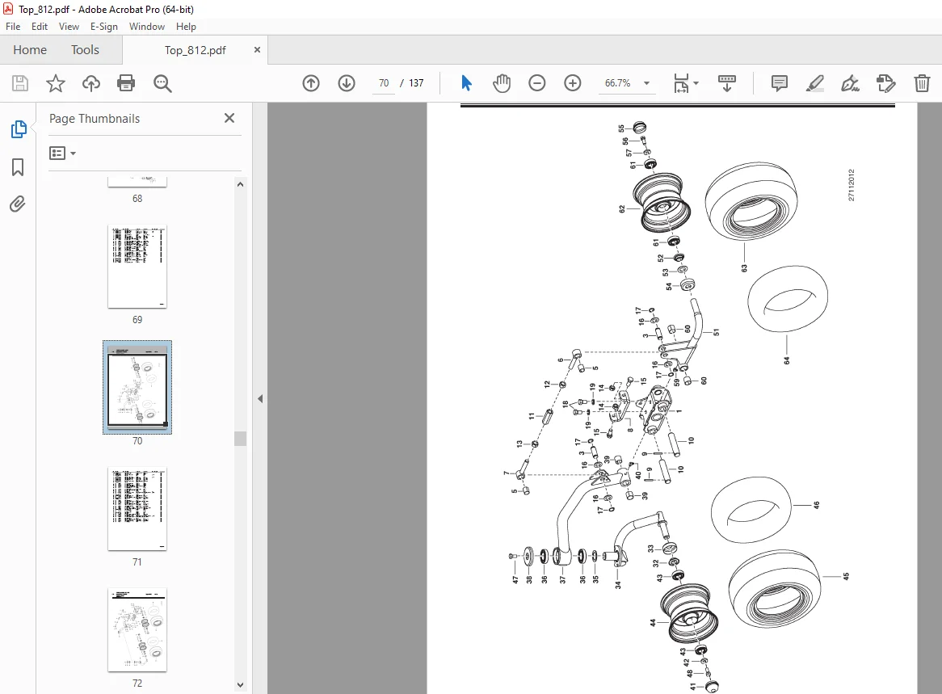Open the Find text magnifier tool
The image size is (942, 694).
pos(162,83)
